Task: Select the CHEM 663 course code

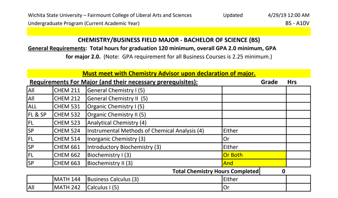Action: tap(67, 163)
